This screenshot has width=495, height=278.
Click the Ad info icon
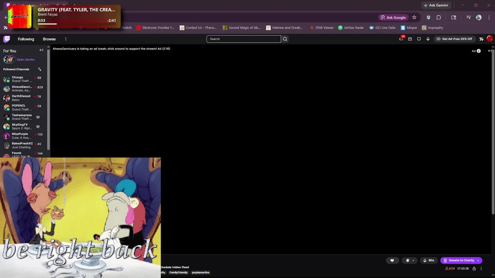point(478,51)
